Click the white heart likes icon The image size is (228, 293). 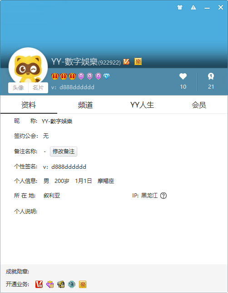click(183, 76)
